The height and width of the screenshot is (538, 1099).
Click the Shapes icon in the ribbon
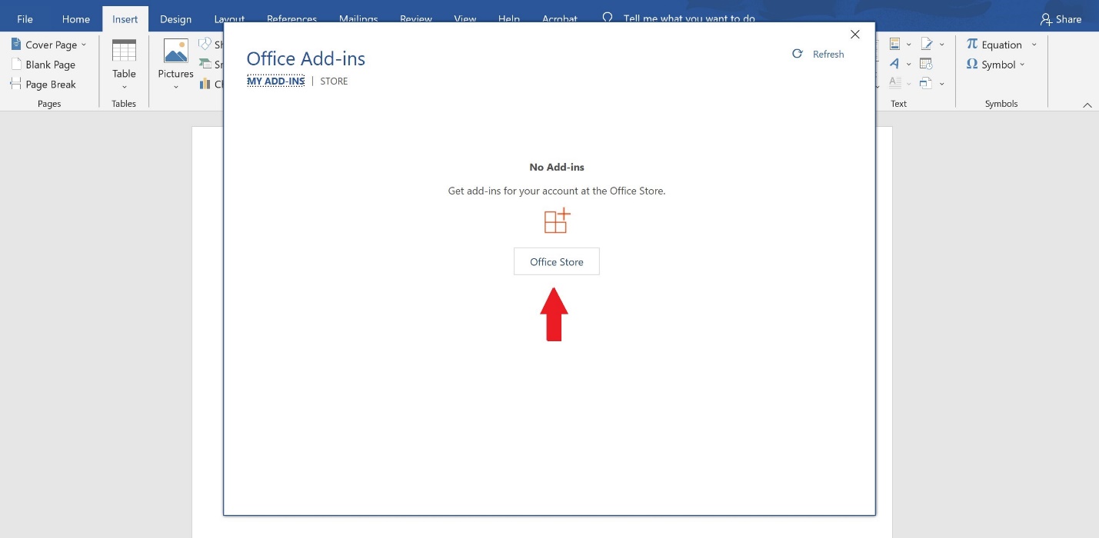205,45
